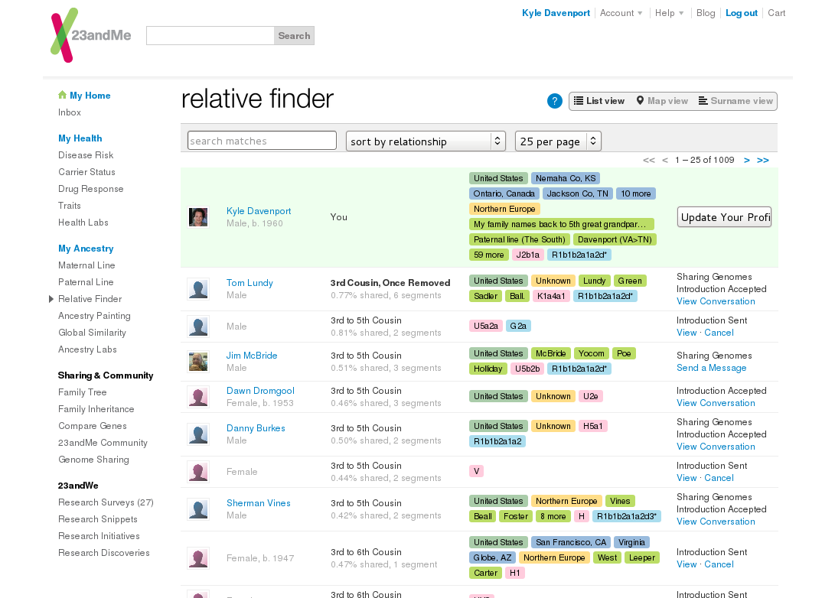Image resolution: width=835 pixels, height=598 pixels.
Task: Open Genome Sharing in sidebar
Action: coord(93,459)
